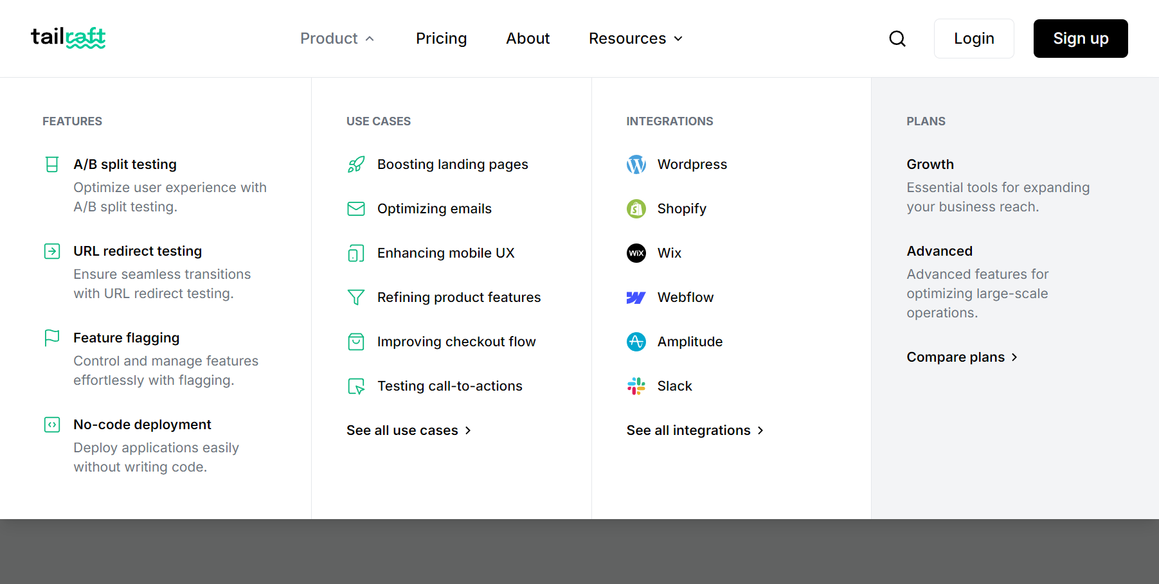
Task: Open Compare plans link
Action: tap(962, 357)
